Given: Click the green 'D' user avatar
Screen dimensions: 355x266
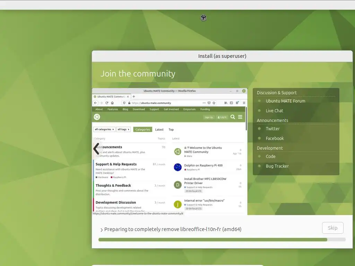Looking at the screenshot, I should click(x=178, y=185).
